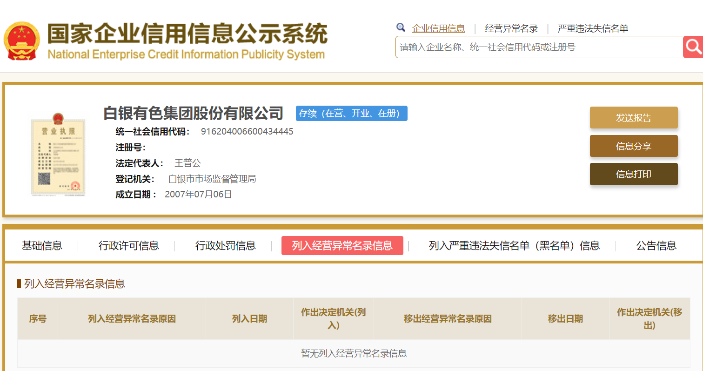Click the registration authority 白银市市场监督管理局
The height and width of the screenshot is (371, 703).
pos(212,179)
